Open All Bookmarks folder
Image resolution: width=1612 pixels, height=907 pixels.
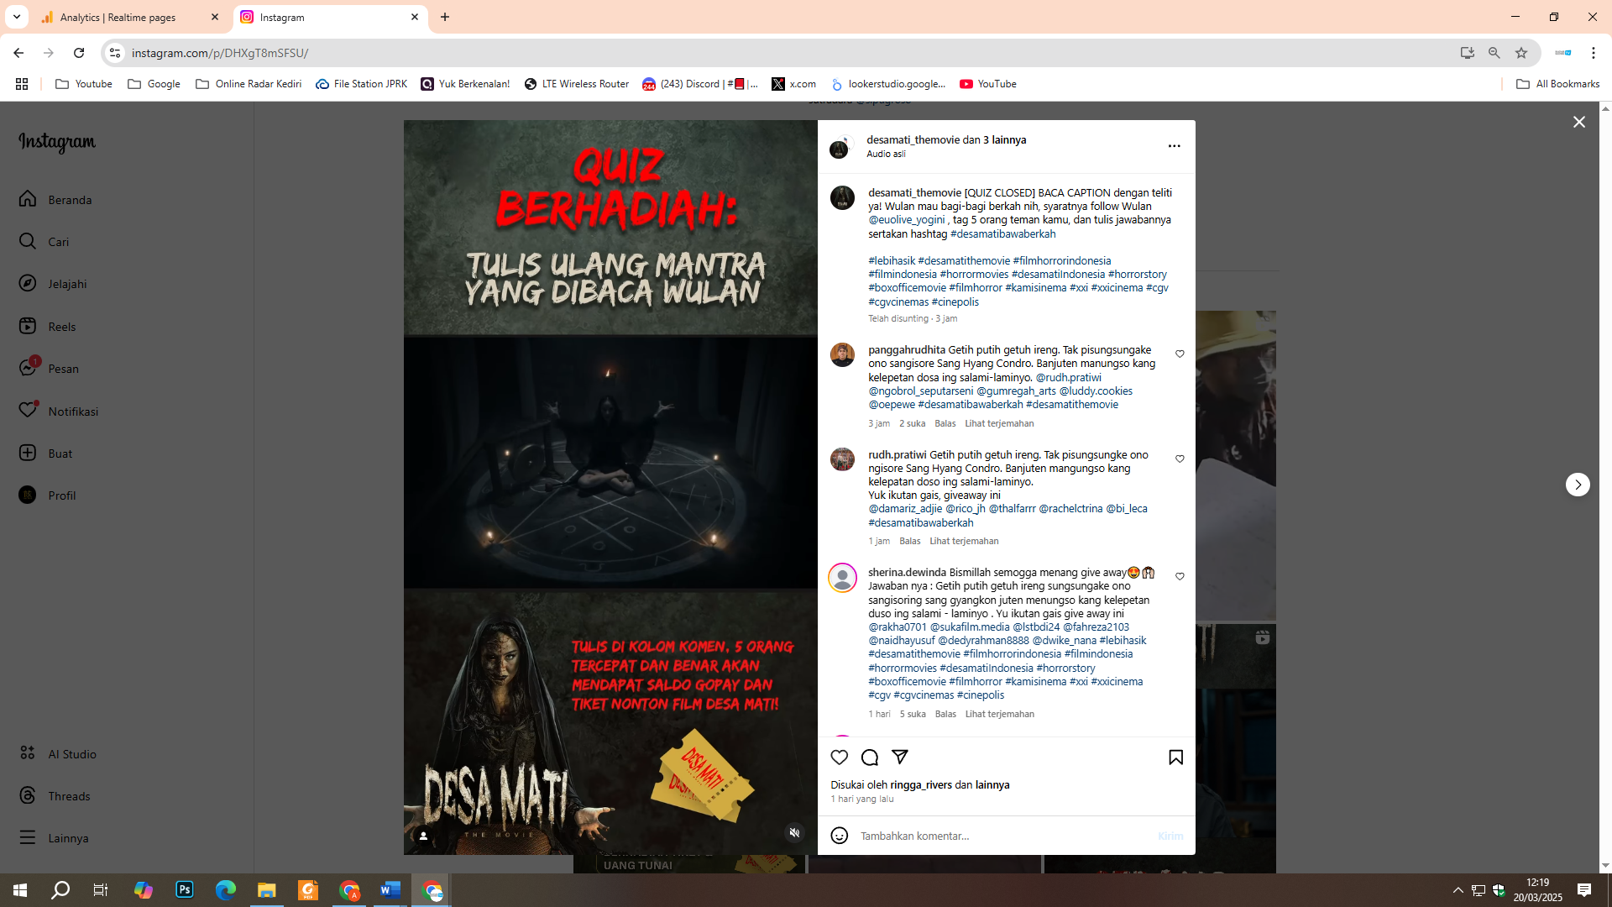click(1558, 84)
